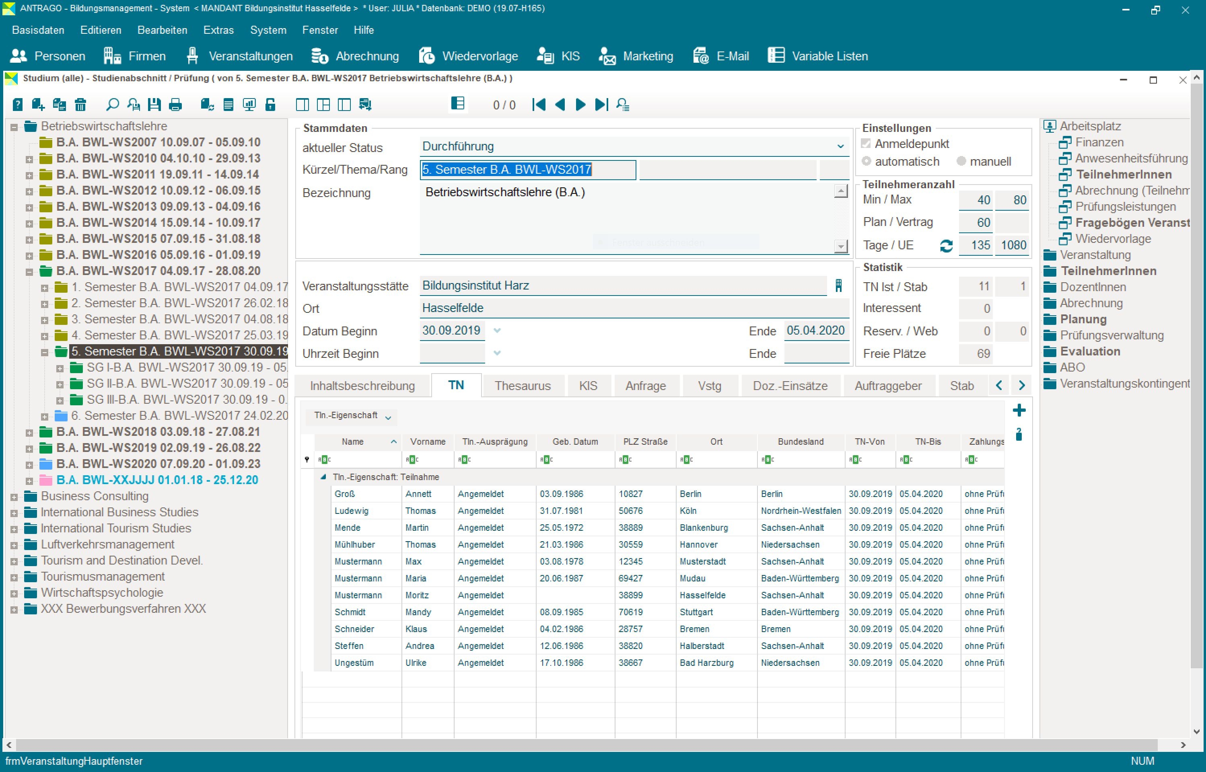Viewport: 1206px width, 772px height.
Task: Toggle the Anmeldepunkt checkbox
Action: (x=866, y=144)
